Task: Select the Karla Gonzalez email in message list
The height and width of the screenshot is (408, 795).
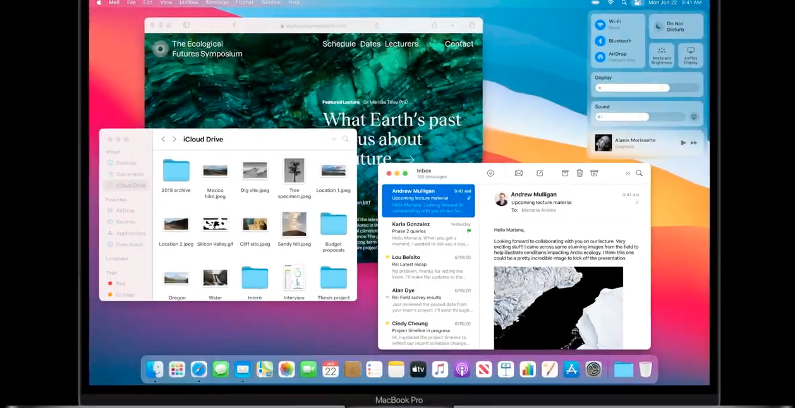Action: click(x=428, y=232)
